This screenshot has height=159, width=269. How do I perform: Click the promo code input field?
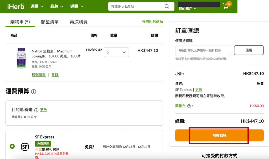click(203, 50)
